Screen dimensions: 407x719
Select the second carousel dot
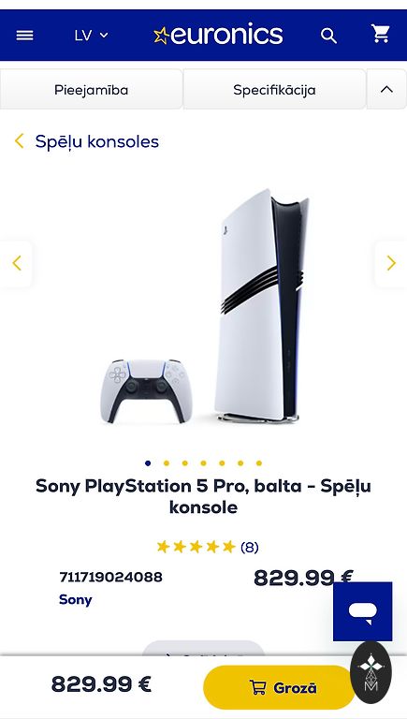(x=167, y=463)
